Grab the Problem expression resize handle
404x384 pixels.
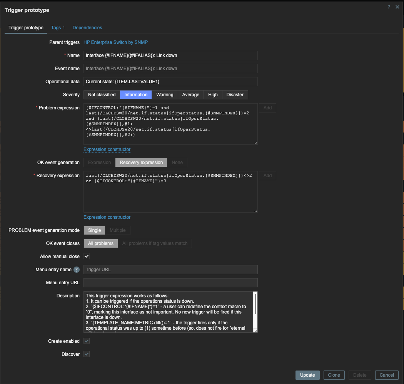pyautogui.click(x=255, y=143)
